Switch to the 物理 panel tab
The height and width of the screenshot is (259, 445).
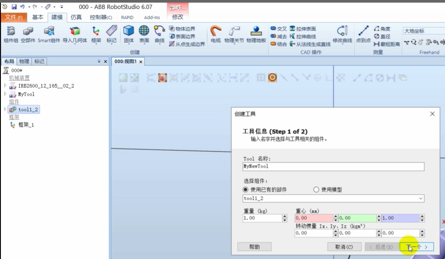click(x=24, y=61)
